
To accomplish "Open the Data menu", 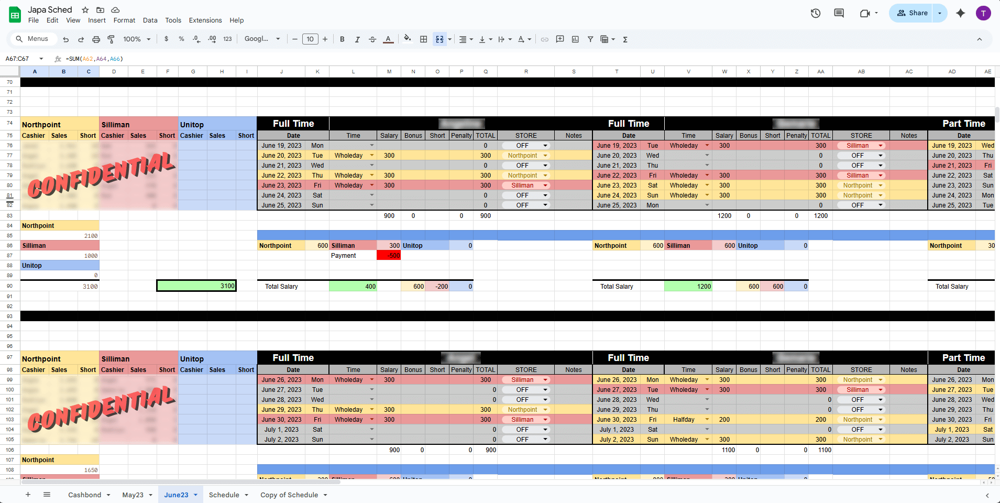I will (x=150, y=20).
